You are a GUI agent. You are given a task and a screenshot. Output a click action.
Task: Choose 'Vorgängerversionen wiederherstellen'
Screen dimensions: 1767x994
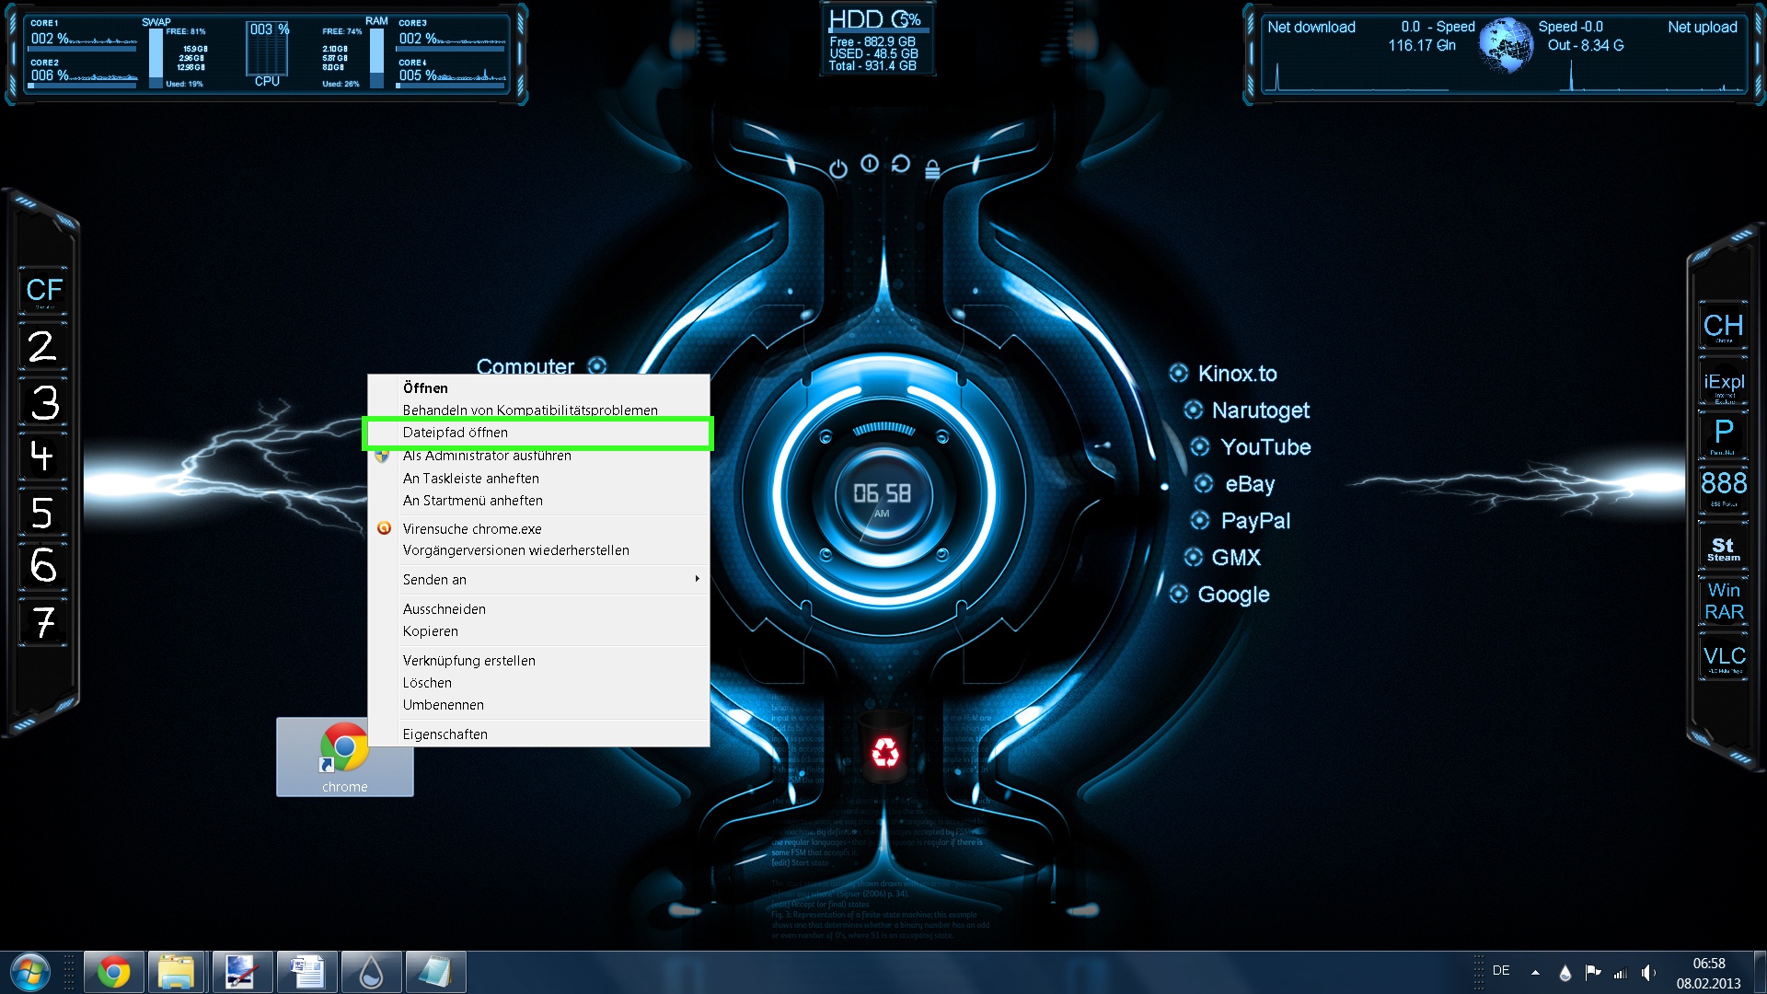pyautogui.click(x=538, y=549)
